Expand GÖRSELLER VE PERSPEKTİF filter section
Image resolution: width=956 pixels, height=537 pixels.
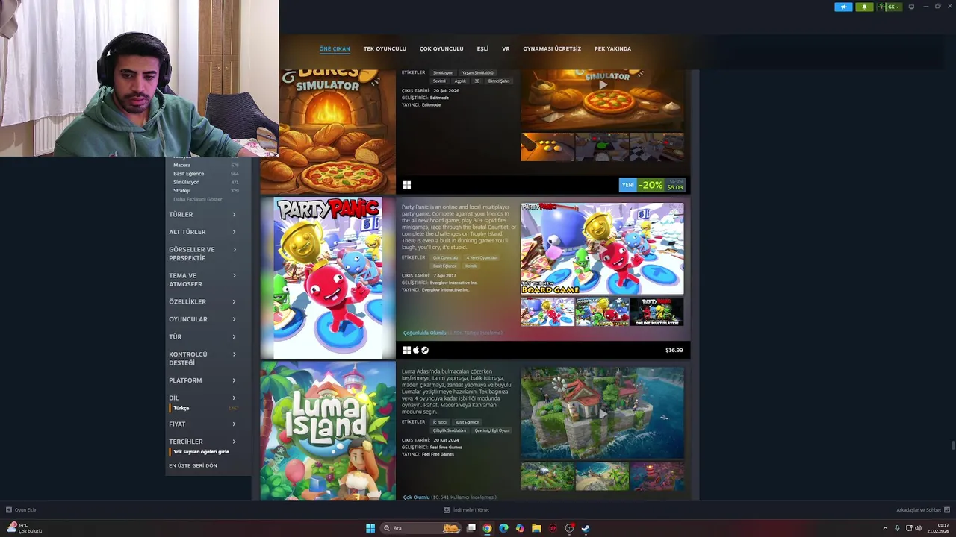click(x=202, y=254)
